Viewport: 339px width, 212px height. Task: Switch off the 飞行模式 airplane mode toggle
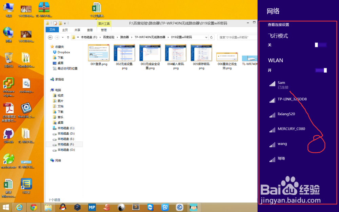tap(320, 44)
